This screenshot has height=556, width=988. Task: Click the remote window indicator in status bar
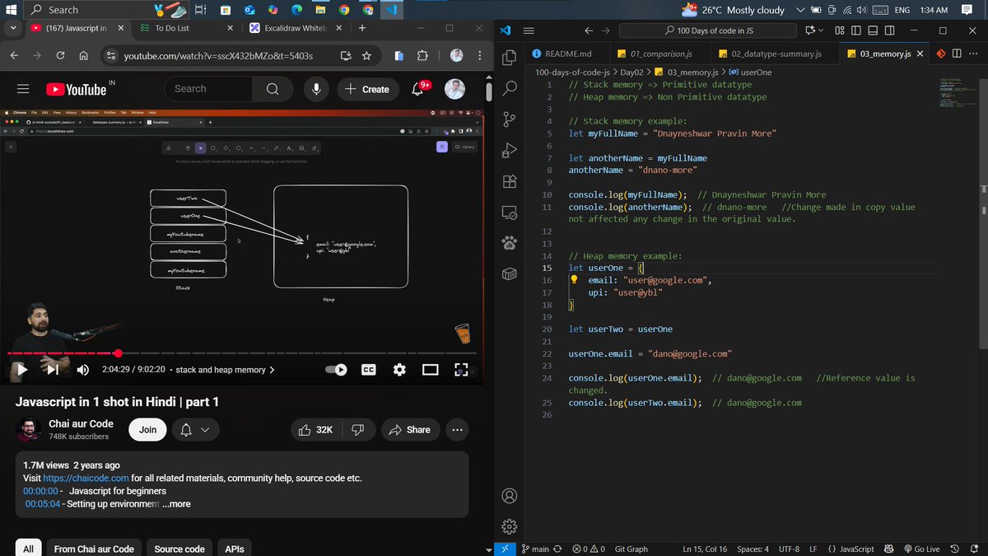(x=506, y=549)
